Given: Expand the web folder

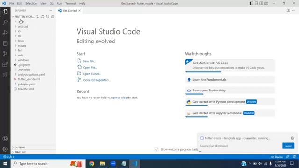Looking at the screenshot, I should [x=21, y=55].
